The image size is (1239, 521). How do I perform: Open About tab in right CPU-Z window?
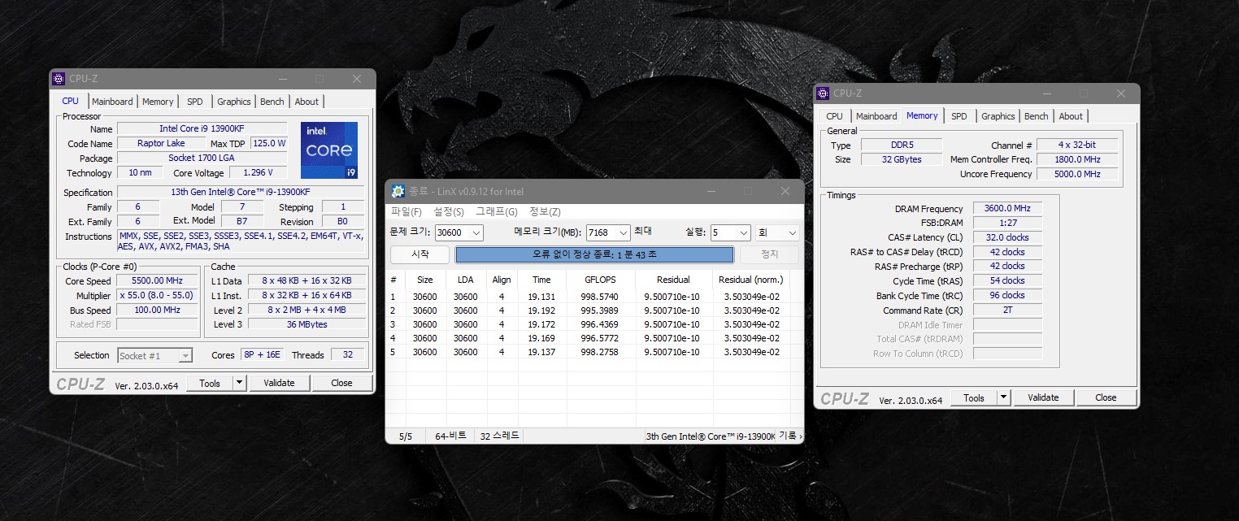pyautogui.click(x=1071, y=116)
